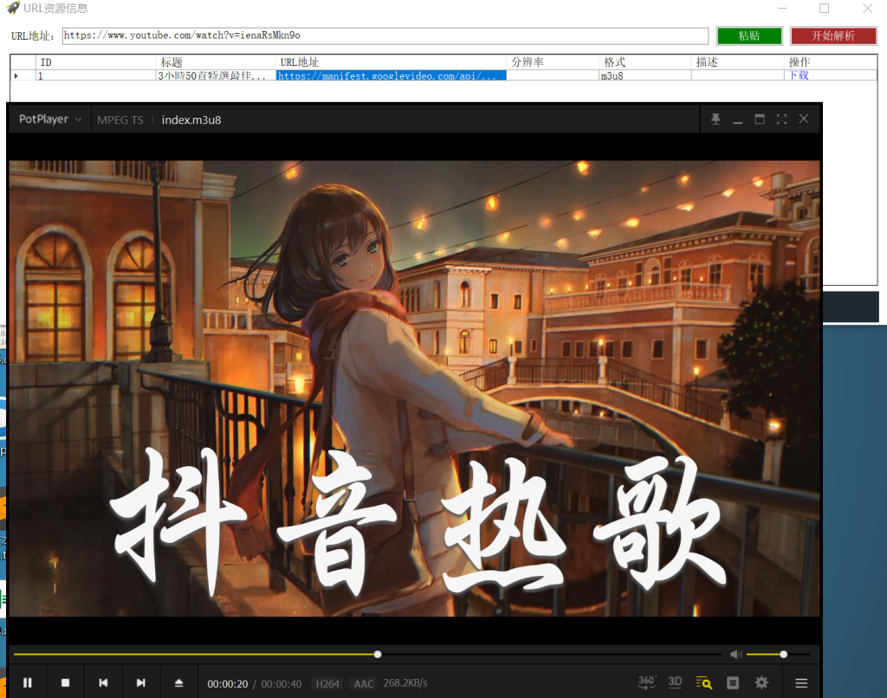Viewport: 887px width, 698px height.
Task: Mute audio via speaker icon
Action: tap(735, 655)
